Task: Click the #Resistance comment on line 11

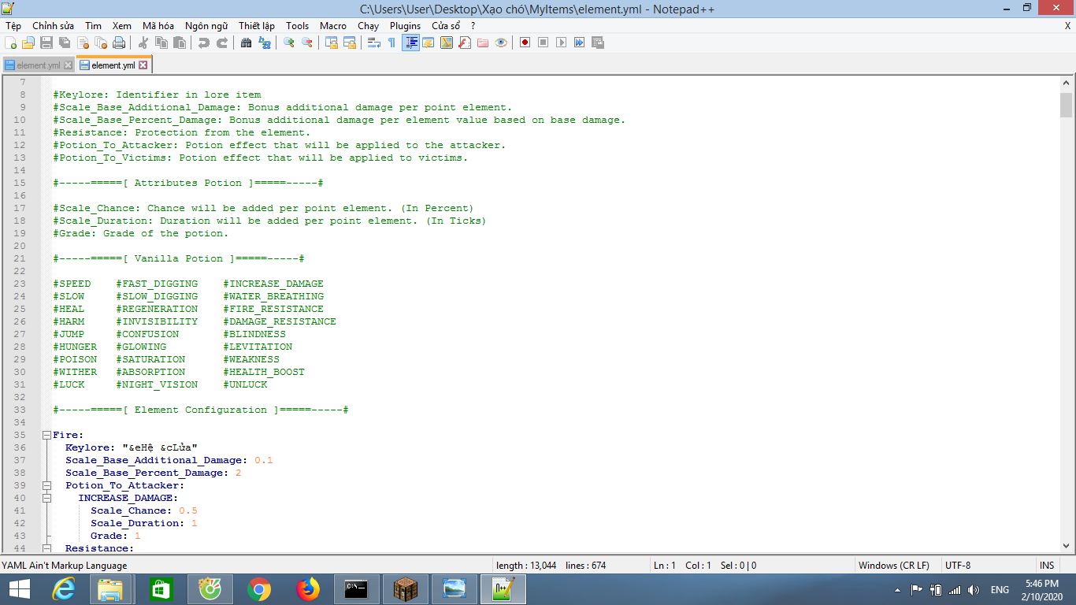Action: [182, 132]
